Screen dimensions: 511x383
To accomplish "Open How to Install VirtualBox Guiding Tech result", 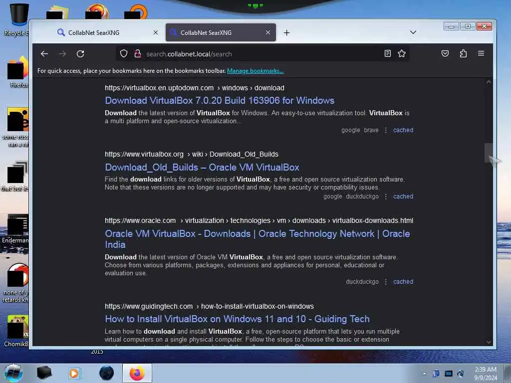I will [237, 319].
